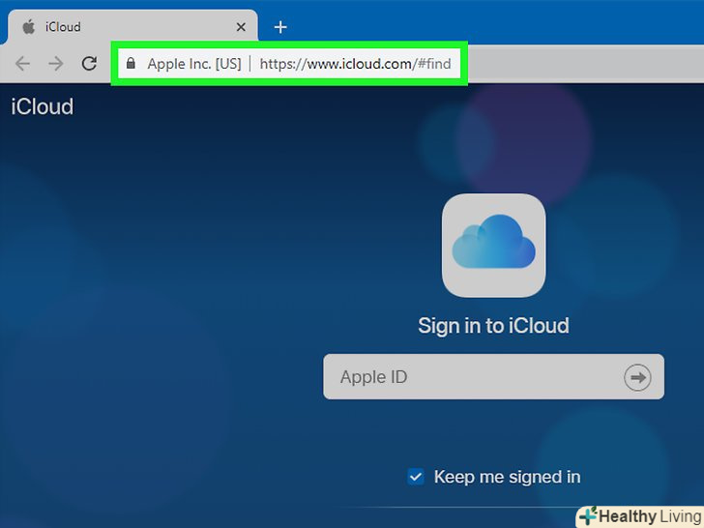Click the iCloud title in top-left
The width and height of the screenshot is (704, 528).
(x=43, y=106)
